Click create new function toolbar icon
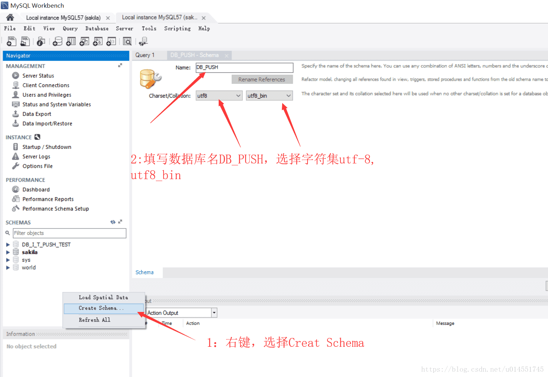 pyautogui.click(x=111, y=41)
